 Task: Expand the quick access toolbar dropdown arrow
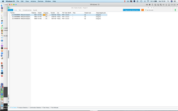point(11,8)
